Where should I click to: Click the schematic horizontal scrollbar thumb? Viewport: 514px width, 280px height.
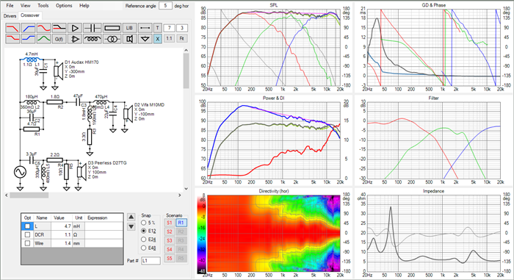pyautogui.click(x=29, y=195)
